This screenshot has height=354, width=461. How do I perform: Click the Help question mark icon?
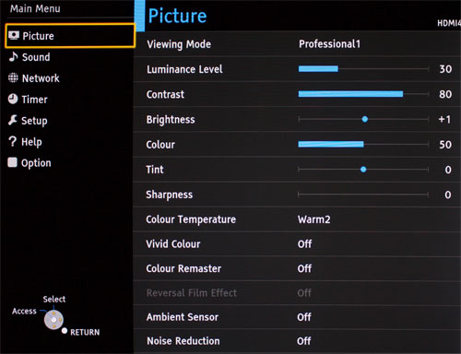pyautogui.click(x=12, y=141)
